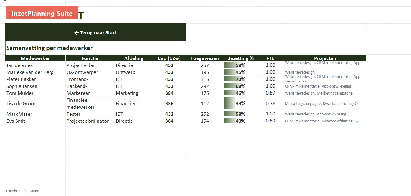Click the Samenvatting per medewerker heading
This screenshot has width=411, height=196.
point(50,48)
